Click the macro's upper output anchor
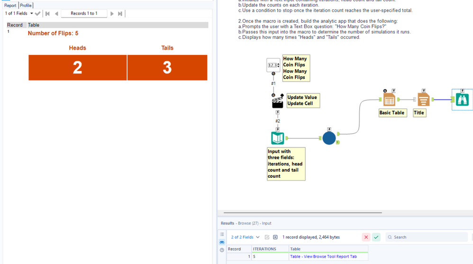This screenshot has height=264, width=473. (x=338, y=134)
